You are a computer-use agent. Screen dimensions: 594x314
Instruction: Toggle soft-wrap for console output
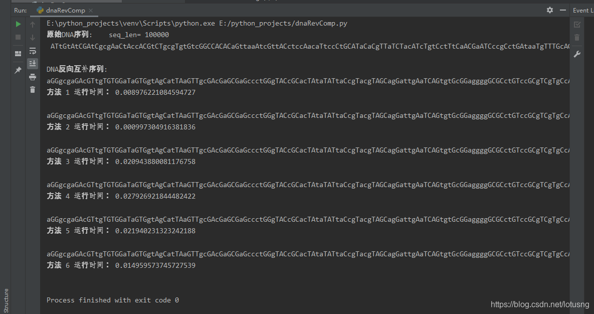coord(33,51)
